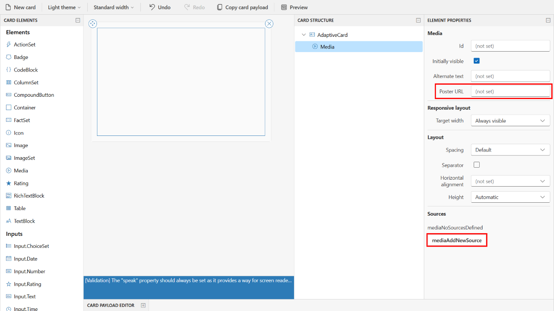The width and height of the screenshot is (554, 311).
Task: Click the validation speak property message
Action: (x=188, y=280)
